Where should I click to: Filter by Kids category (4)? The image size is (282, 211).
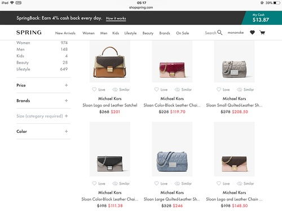[x=42, y=56]
